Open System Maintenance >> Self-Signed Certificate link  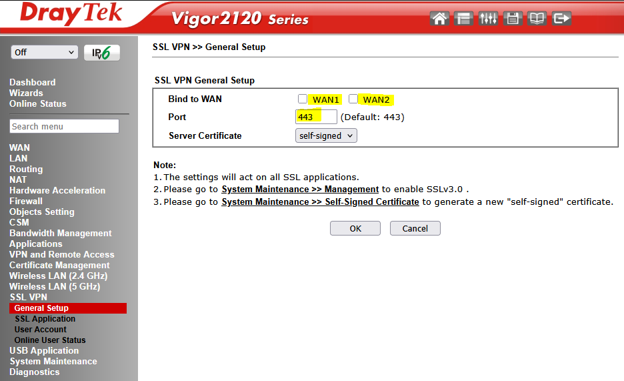pyautogui.click(x=321, y=202)
